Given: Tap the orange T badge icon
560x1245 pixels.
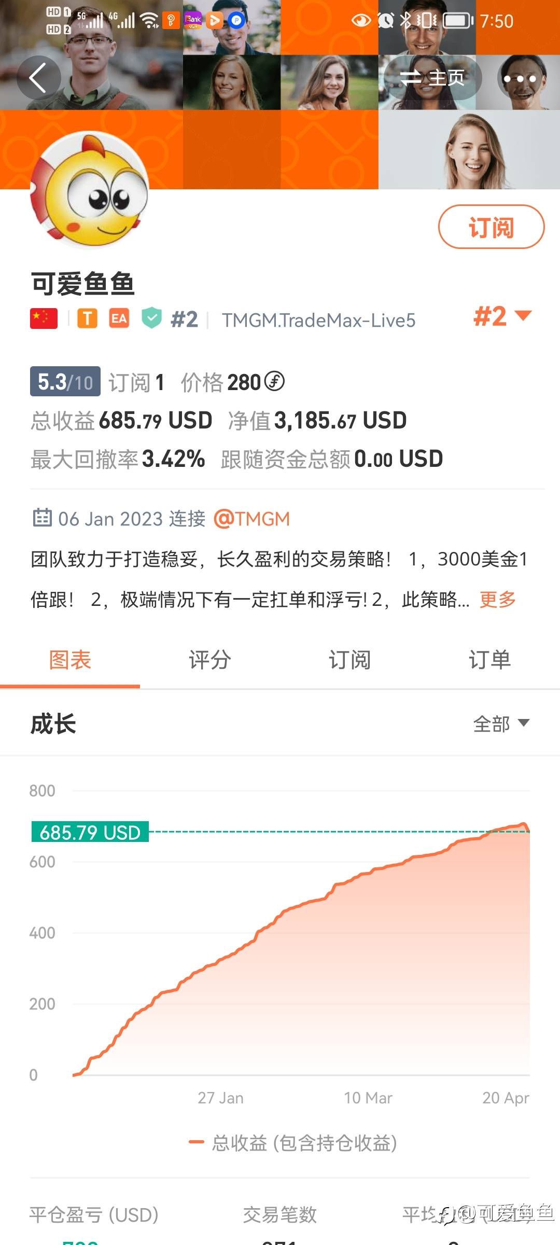Looking at the screenshot, I should click(88, 319).
